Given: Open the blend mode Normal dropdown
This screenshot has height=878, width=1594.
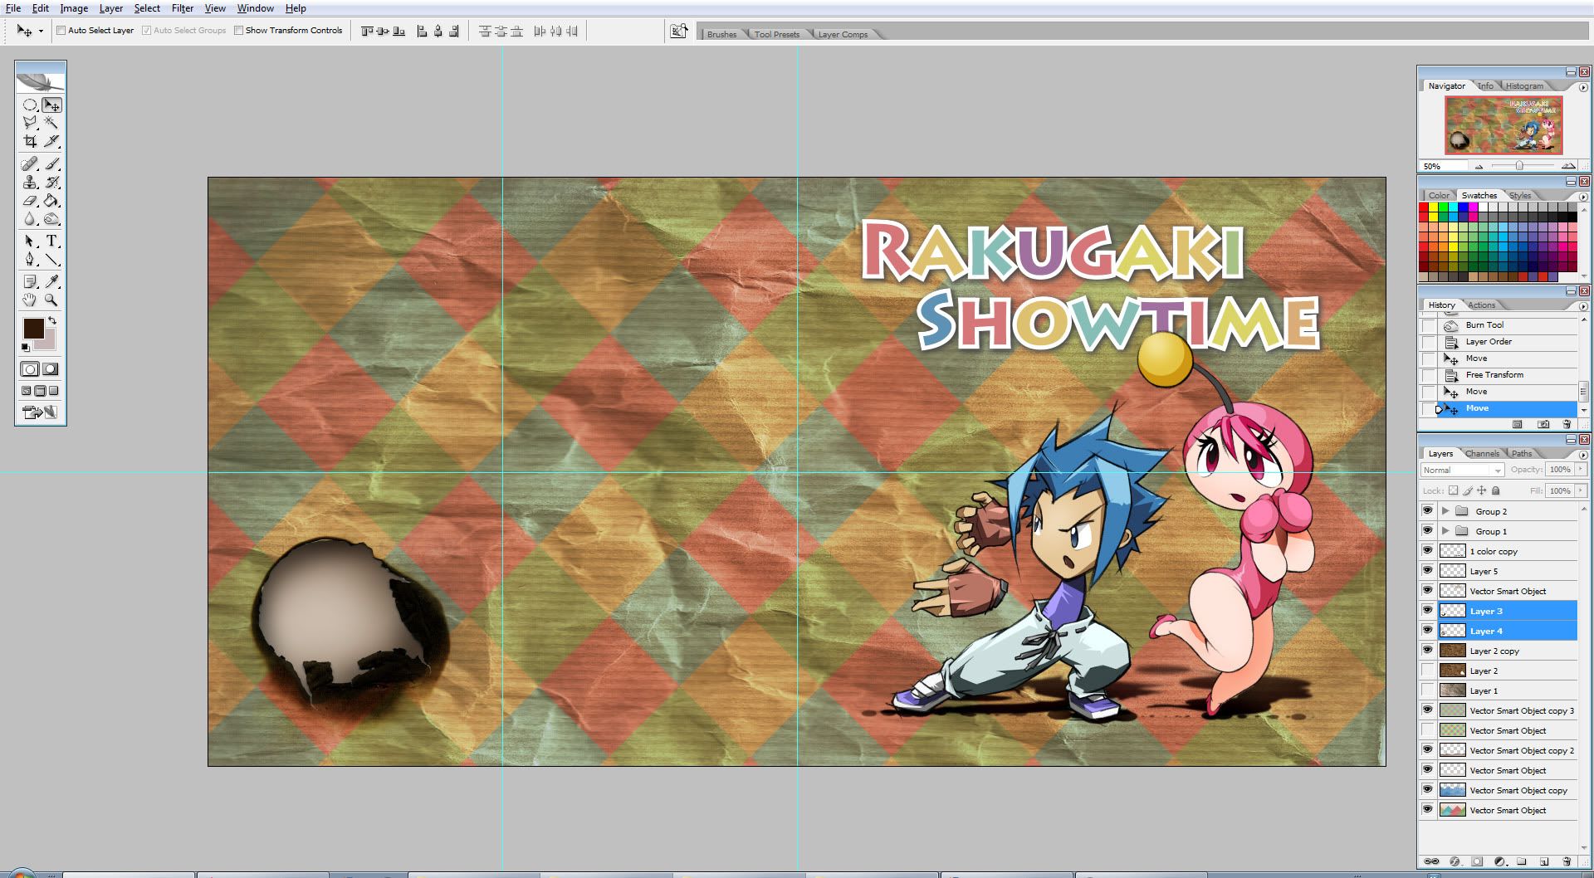Looking at the screenshot, I should (1462, 470).
